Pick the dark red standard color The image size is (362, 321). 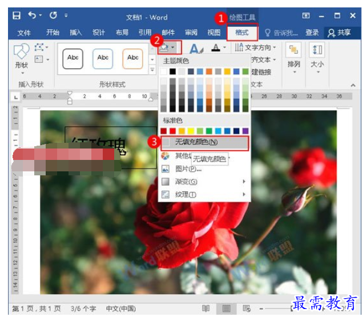tap(164, 131)
